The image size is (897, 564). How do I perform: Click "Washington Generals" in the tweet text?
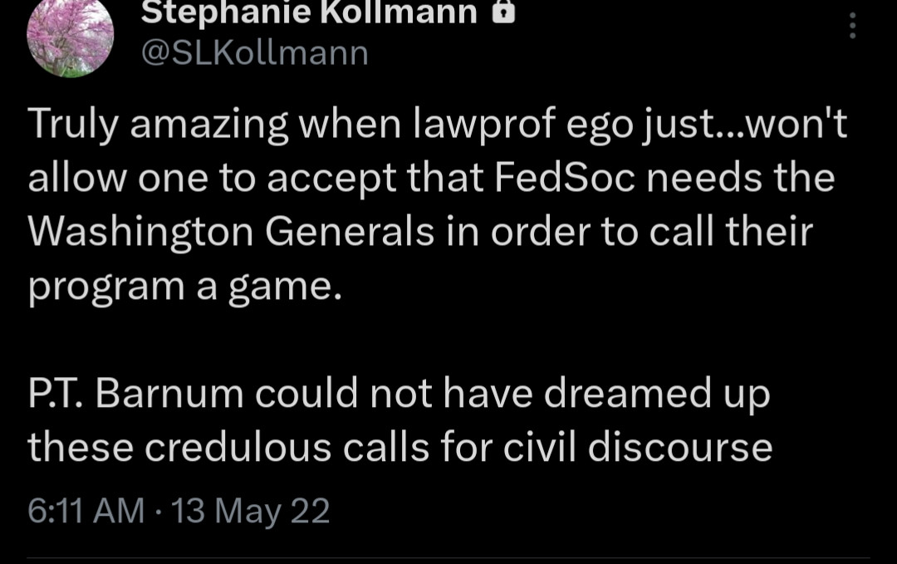231,233
